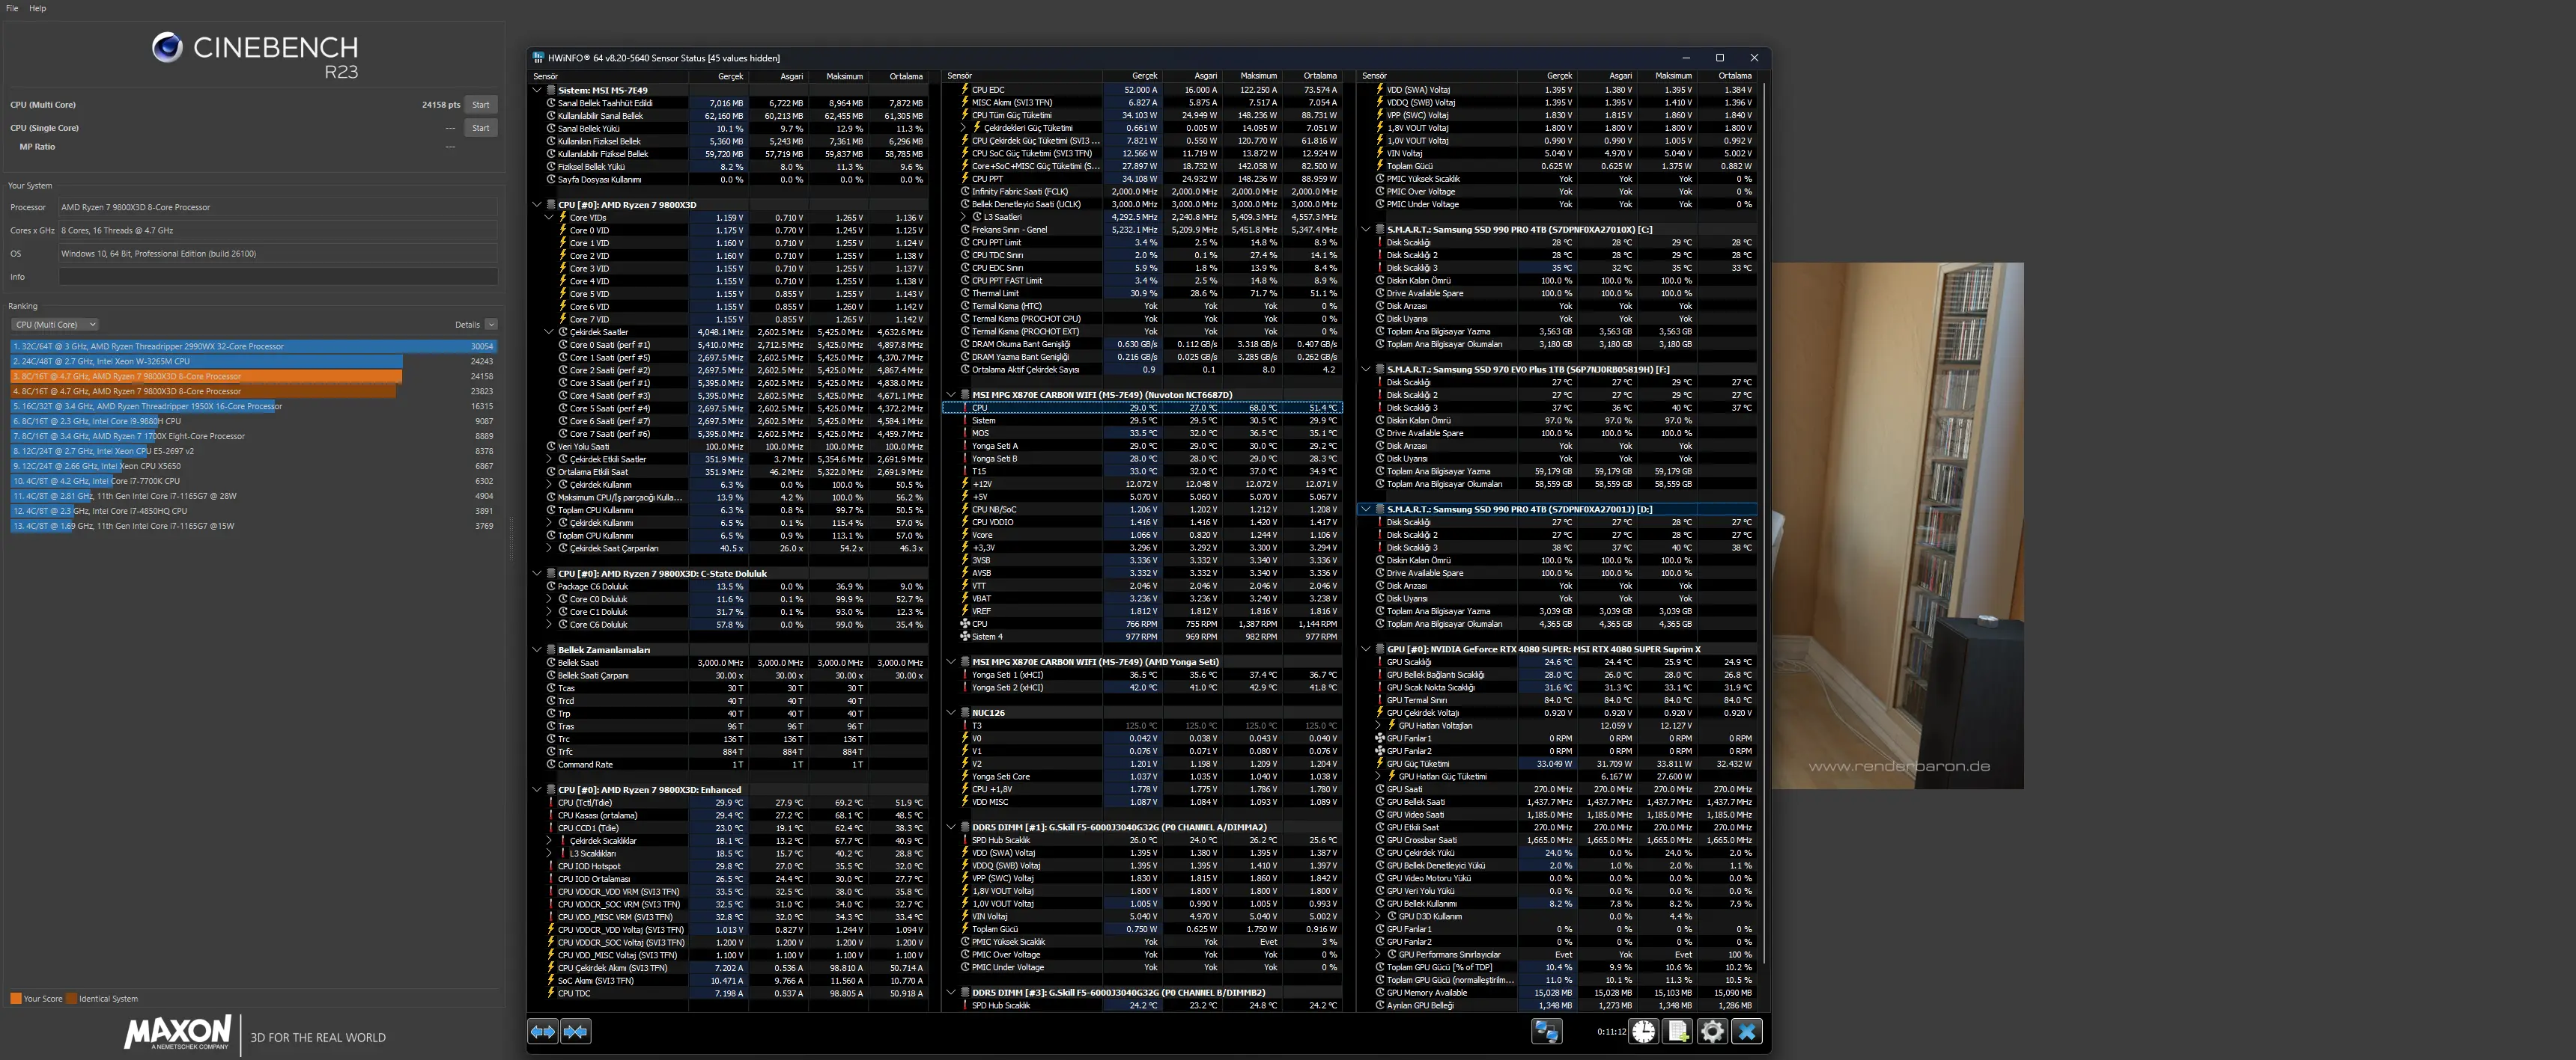Click the chip icon beside Sistem: MSI MS-7E49
The image size is (2576, 1060).
(x=551, y=90)
